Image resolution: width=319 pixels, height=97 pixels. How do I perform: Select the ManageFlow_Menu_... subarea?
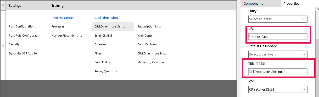(67, 36)
